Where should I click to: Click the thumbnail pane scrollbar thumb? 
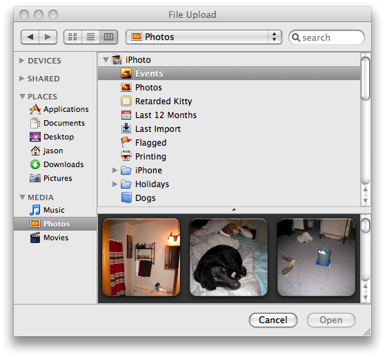pos(366,225)
